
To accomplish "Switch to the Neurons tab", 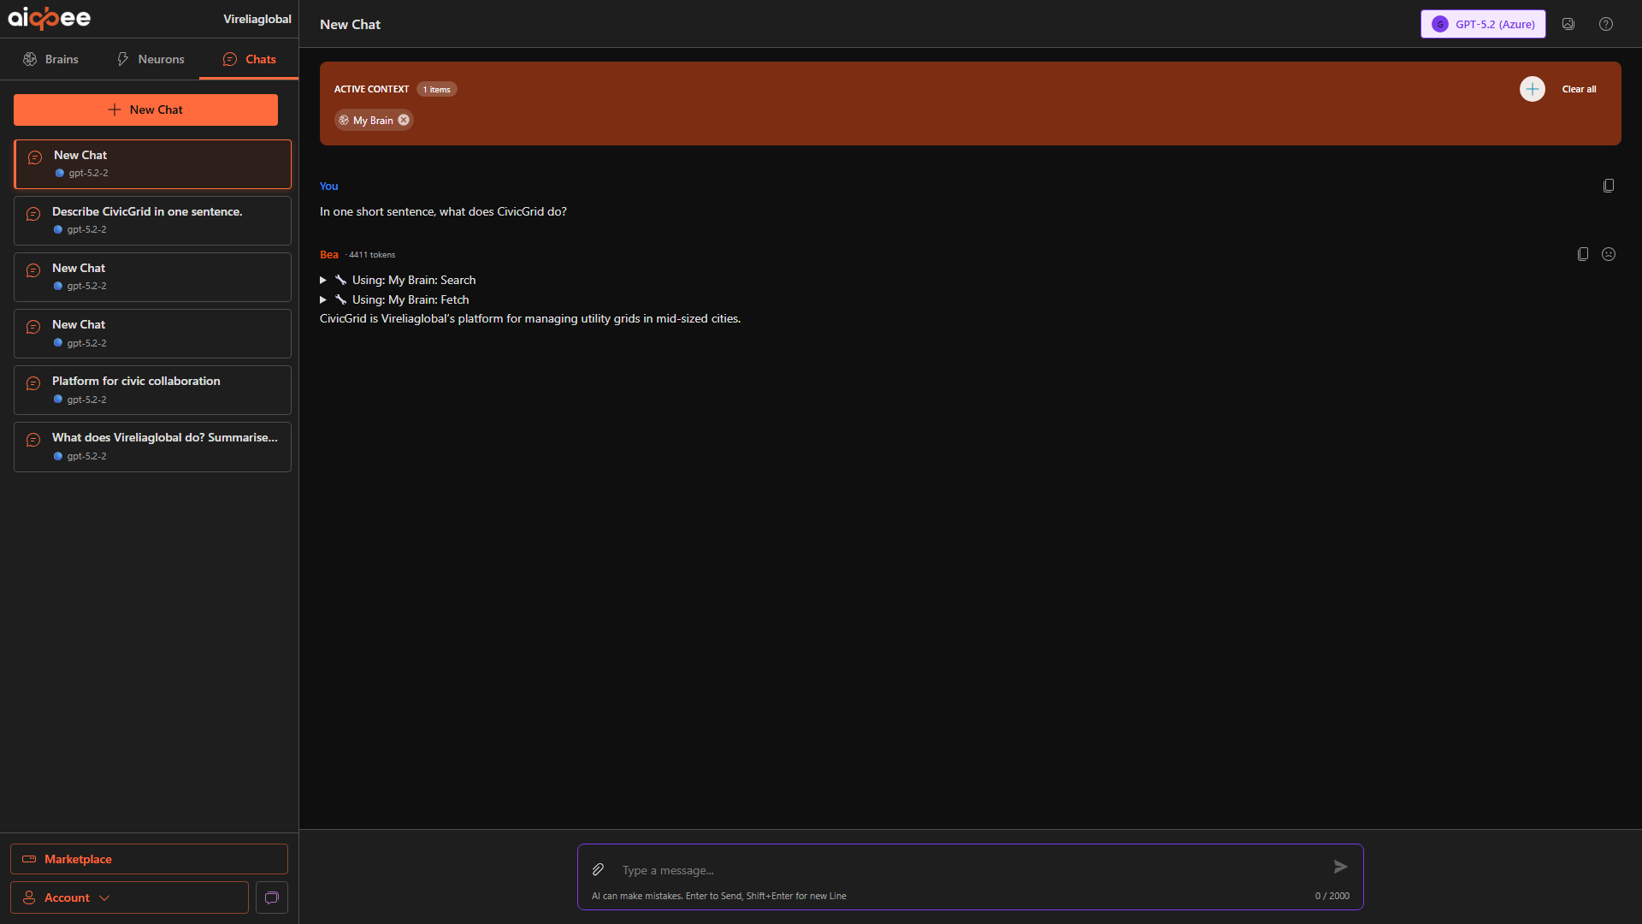I will click(x=151, y=59).
